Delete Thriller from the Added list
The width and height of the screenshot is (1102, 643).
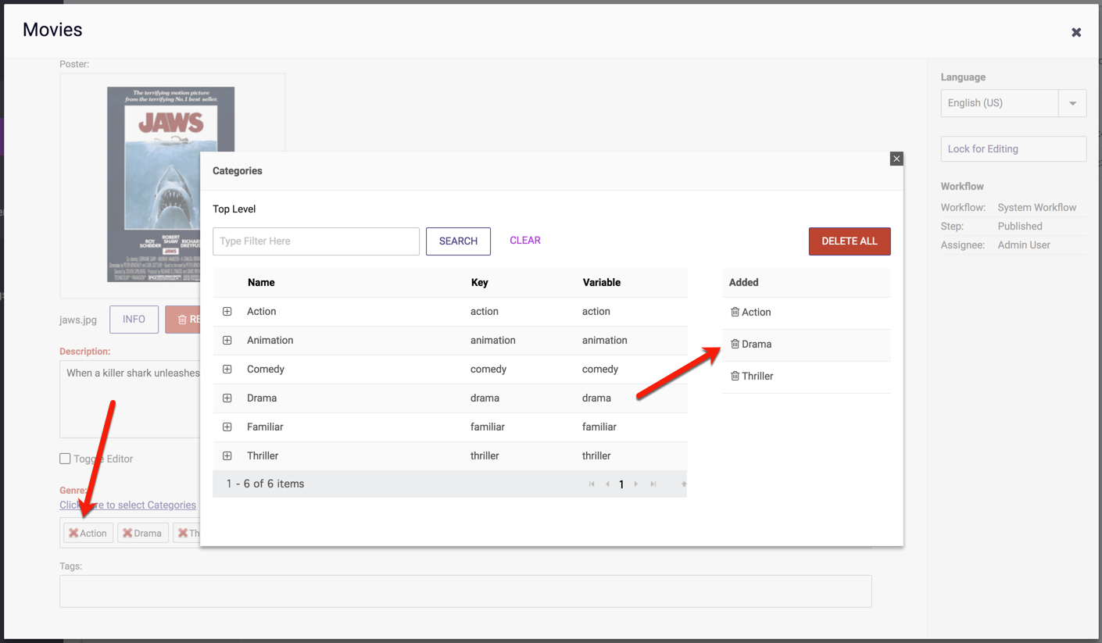(x=735, y=376)
